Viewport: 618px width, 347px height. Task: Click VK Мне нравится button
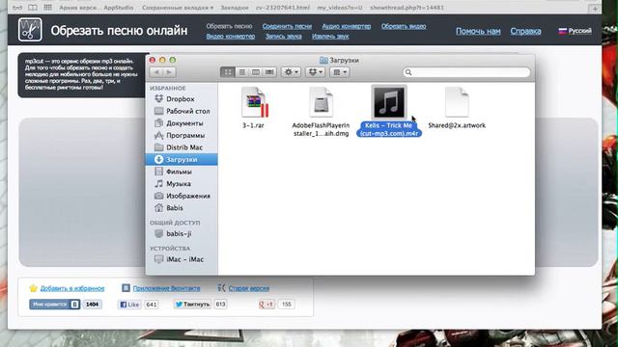[x=54, y=305]
